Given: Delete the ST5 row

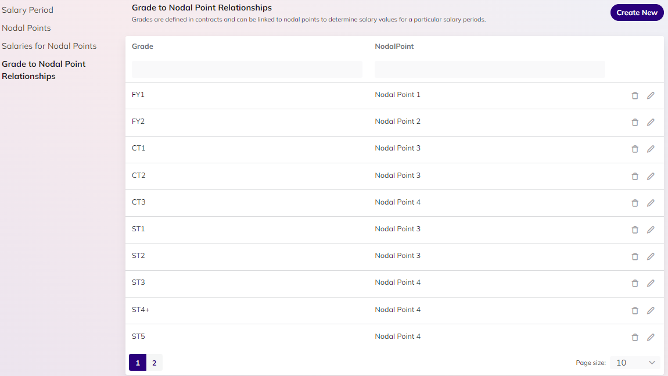Looking at the screenshot, I should [635, 338].
